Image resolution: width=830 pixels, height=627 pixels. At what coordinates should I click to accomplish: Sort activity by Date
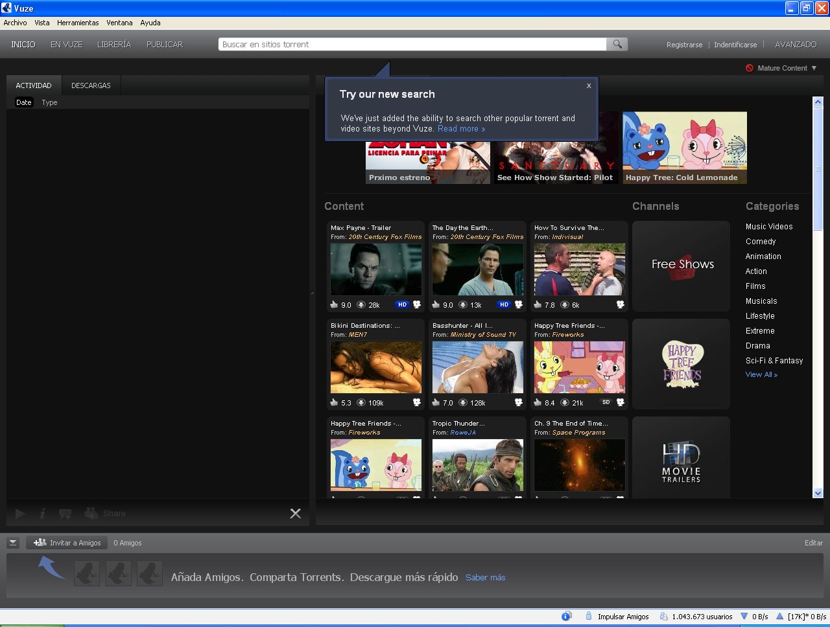click(x=24, y=102)
